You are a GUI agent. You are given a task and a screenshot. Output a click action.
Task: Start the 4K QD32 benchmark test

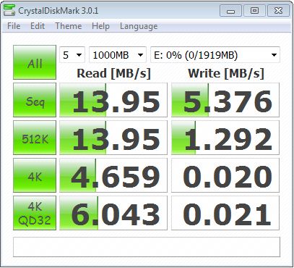click(x=35, y=213)
